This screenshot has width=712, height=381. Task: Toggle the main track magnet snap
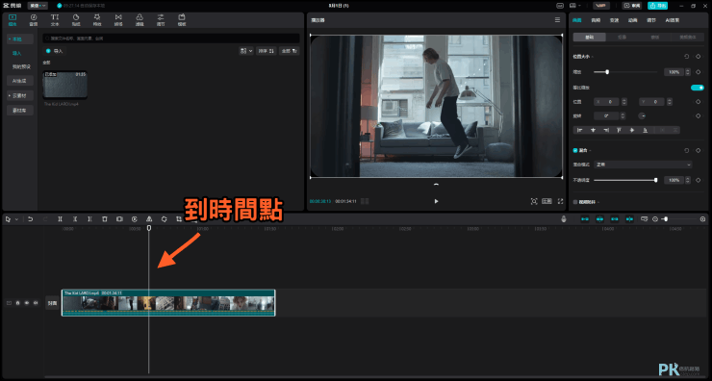(585, 218)
